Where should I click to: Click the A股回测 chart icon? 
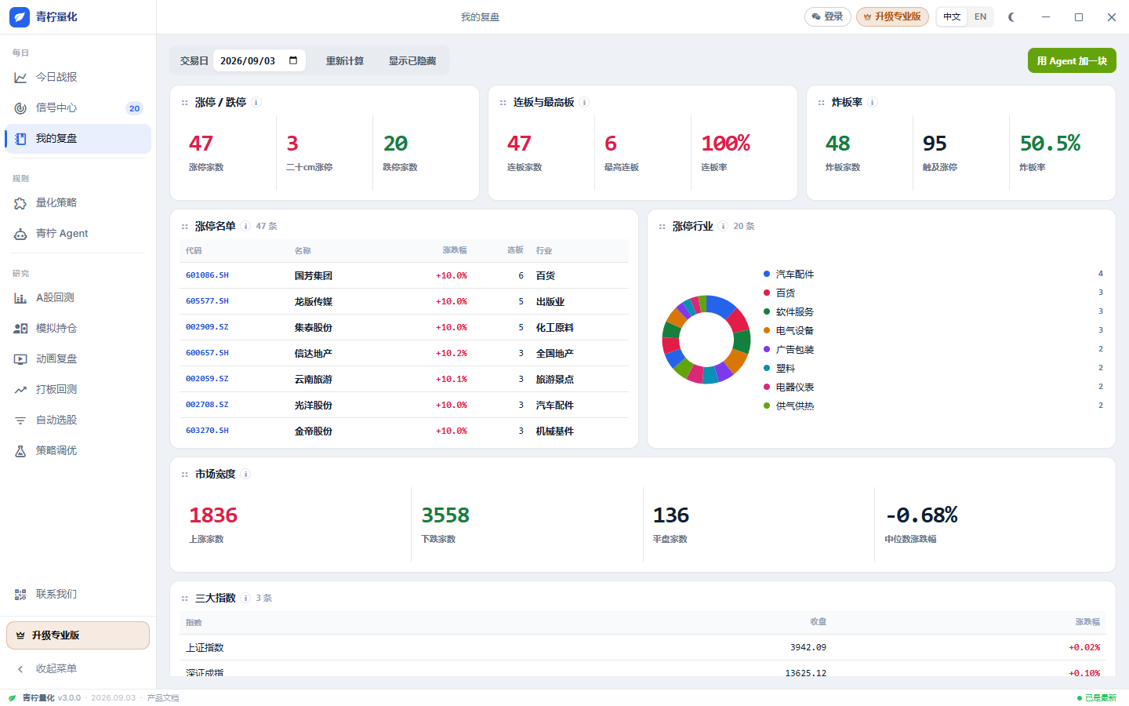20,298
